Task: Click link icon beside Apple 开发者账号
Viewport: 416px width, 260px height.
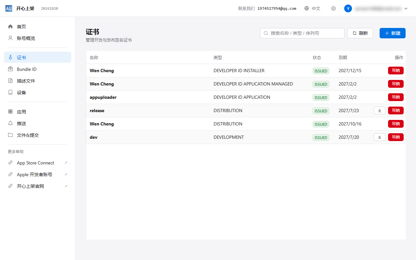Action: pyautogui.click(x=10, y=175)
